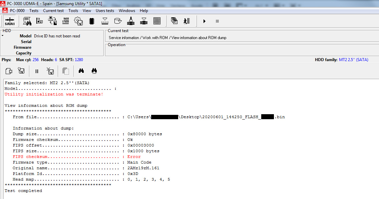Click the play arrow to start test
Screen dimensions: 379x199
coord(205,21)
